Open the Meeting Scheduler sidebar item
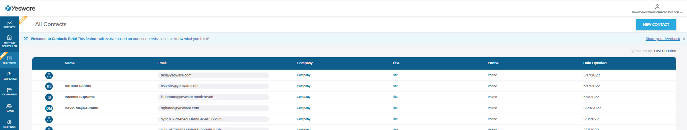The image size is (687, 130). [9, 41]
